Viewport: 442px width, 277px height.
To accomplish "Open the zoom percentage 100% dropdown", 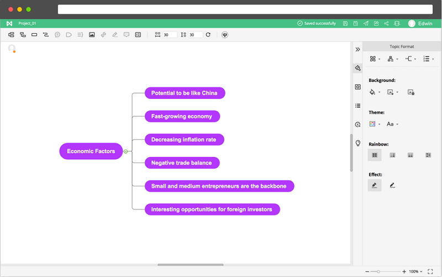I will coord(415,271).
